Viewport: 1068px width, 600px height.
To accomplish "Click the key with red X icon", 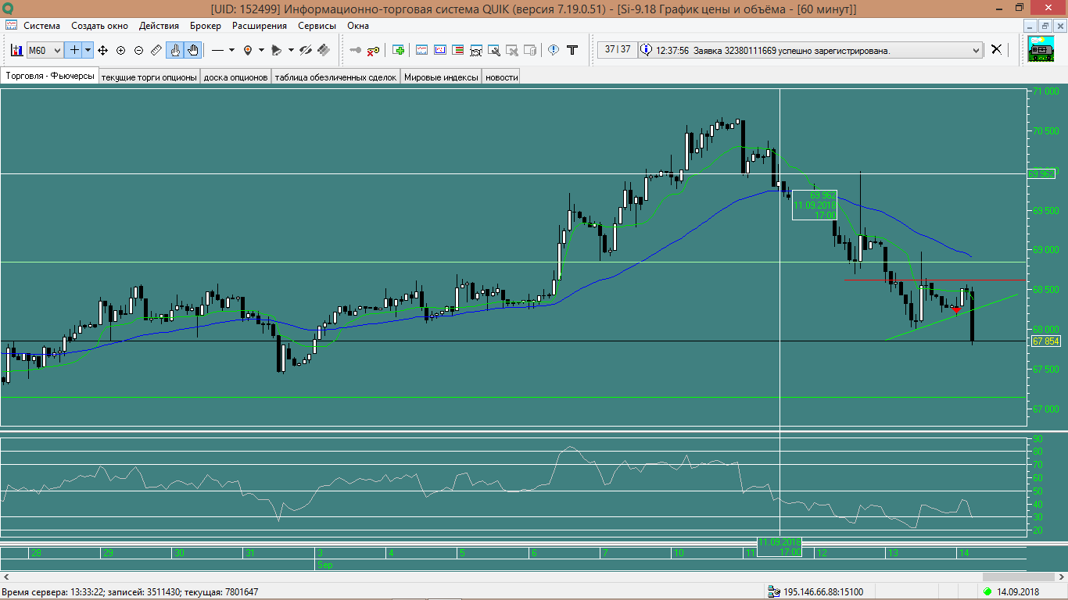I will [x=374, y=50].
